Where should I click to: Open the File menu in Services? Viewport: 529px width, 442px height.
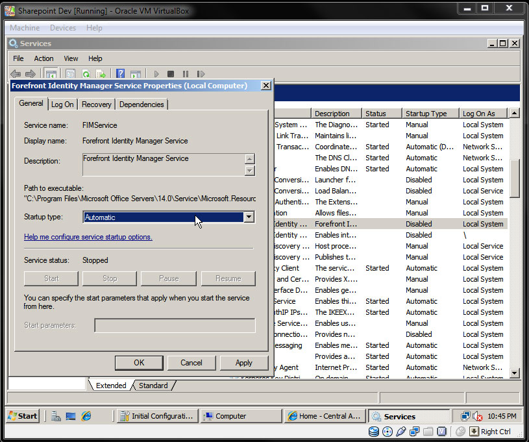(18, 58)
